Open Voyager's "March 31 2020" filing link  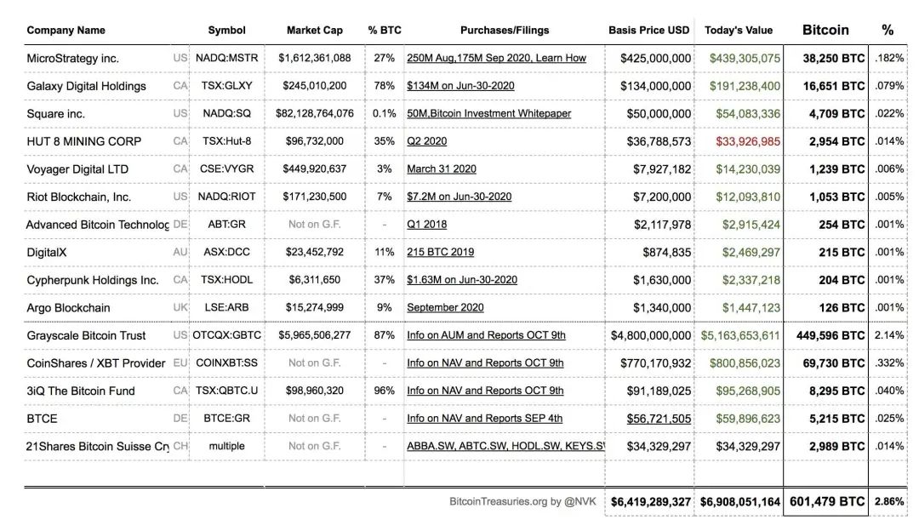[x=441, y=169]
